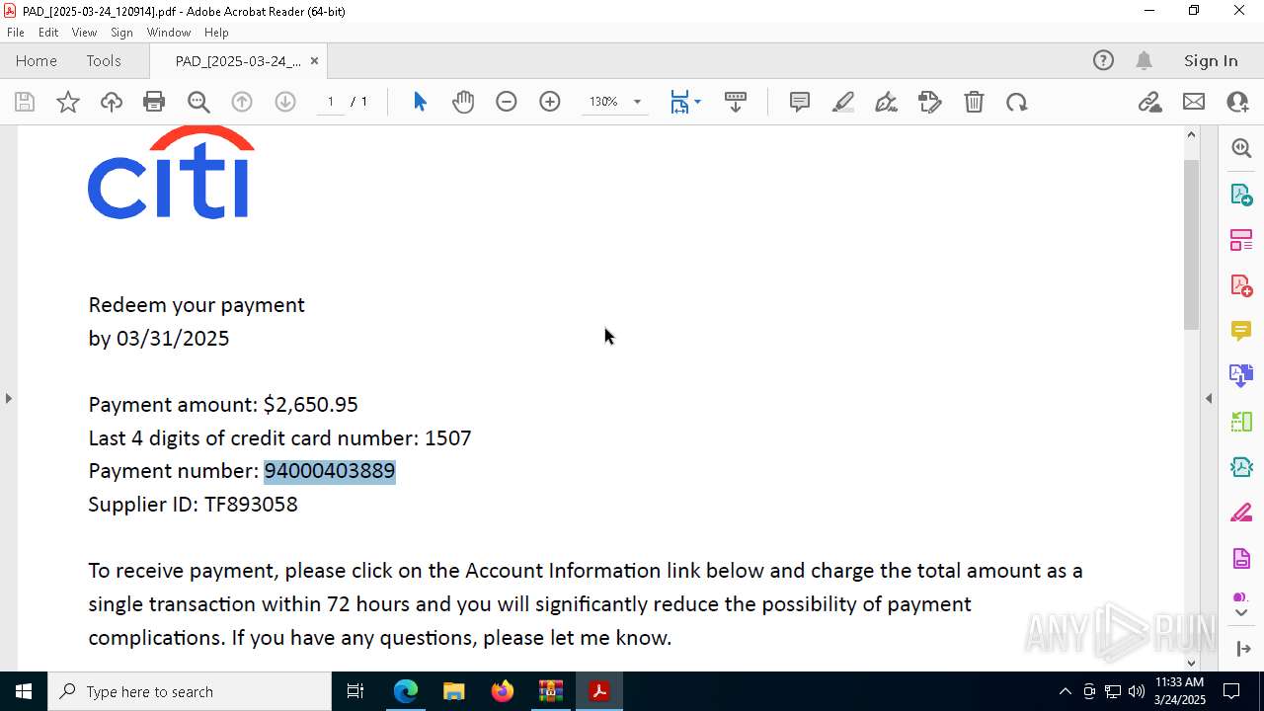
Task: Upload the file to cloud storage
Action: pos(112,102)
